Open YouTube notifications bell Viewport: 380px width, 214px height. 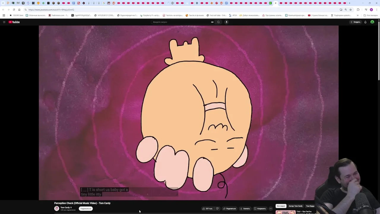[365, 22]
